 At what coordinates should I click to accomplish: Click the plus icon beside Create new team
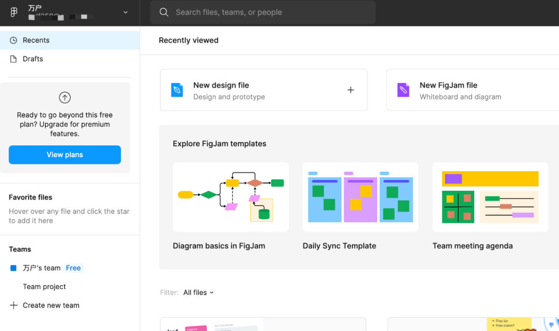(x=13, y=305)
